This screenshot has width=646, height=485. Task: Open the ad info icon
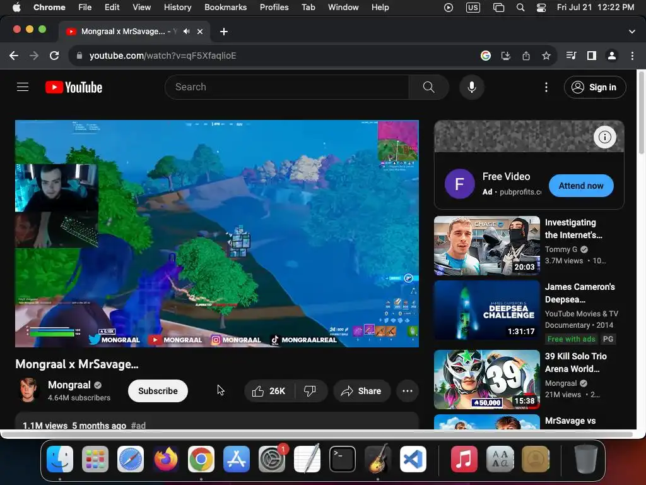tap(605, 137)
